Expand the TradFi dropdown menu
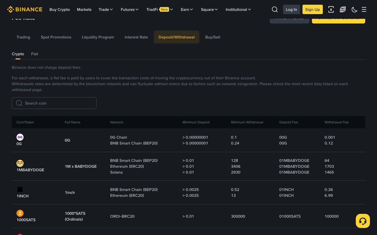This screenshot has width=377, height=235. (x=160, y=9)
